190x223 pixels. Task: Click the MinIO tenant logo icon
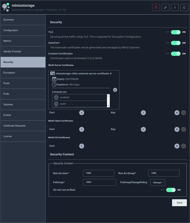[x=6, y=7]
